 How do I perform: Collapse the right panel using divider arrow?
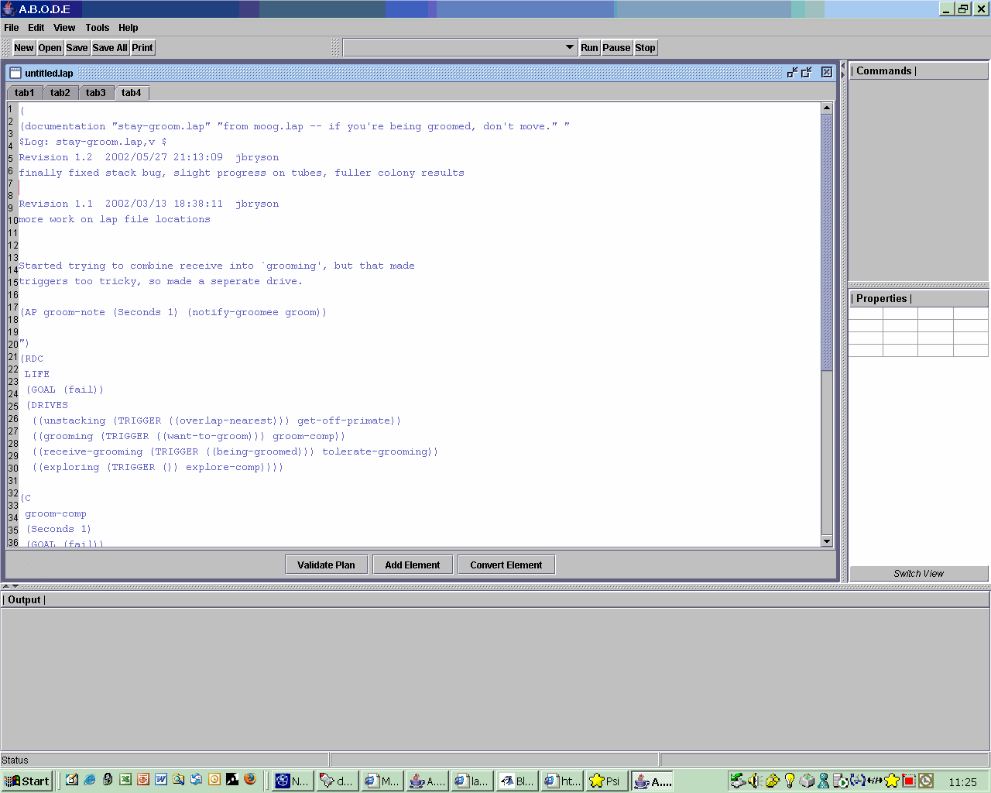point(843,74)
